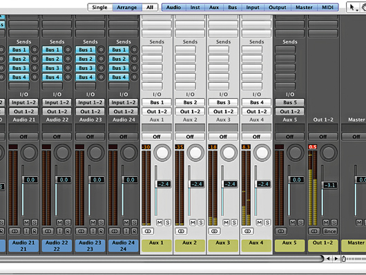The width and height of the screenshot is (366, 275).
Task: Click the right scroll arrow at the mixer bottom
Action: pos(336,258)
